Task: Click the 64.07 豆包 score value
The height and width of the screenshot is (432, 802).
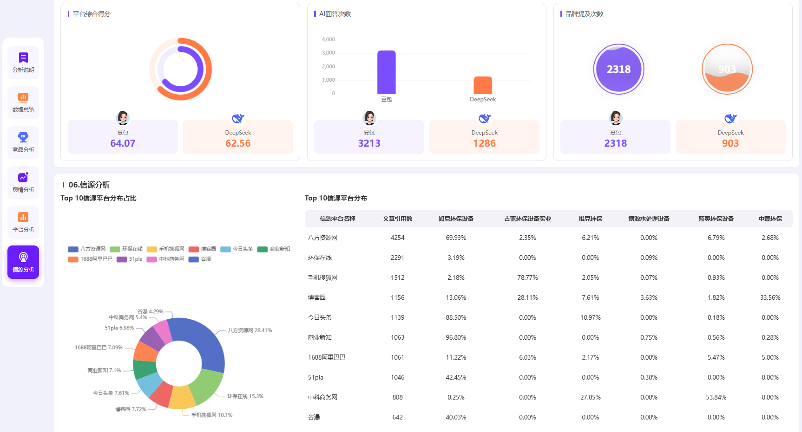Action: click(123, 143)
